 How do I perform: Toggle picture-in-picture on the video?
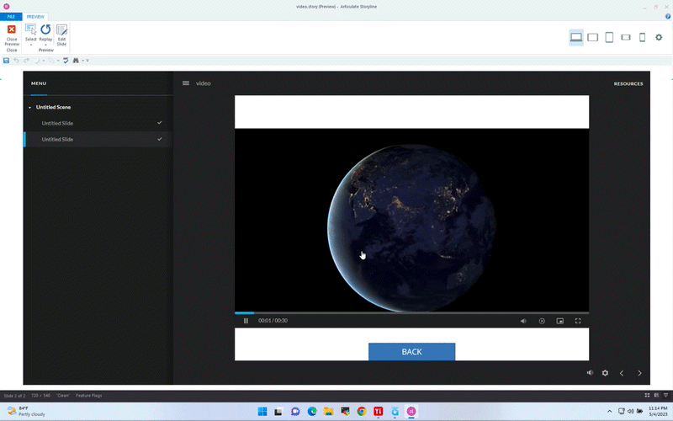[559, 321]
